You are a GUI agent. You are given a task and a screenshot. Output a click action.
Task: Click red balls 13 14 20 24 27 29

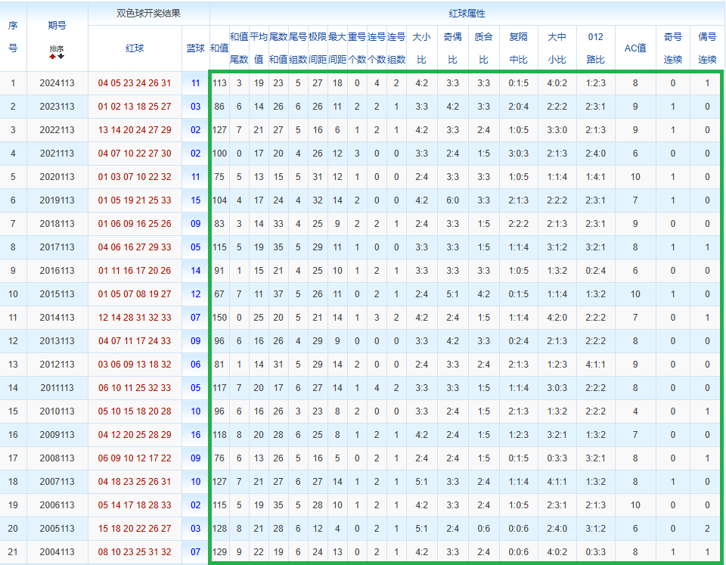click(135, 130)
